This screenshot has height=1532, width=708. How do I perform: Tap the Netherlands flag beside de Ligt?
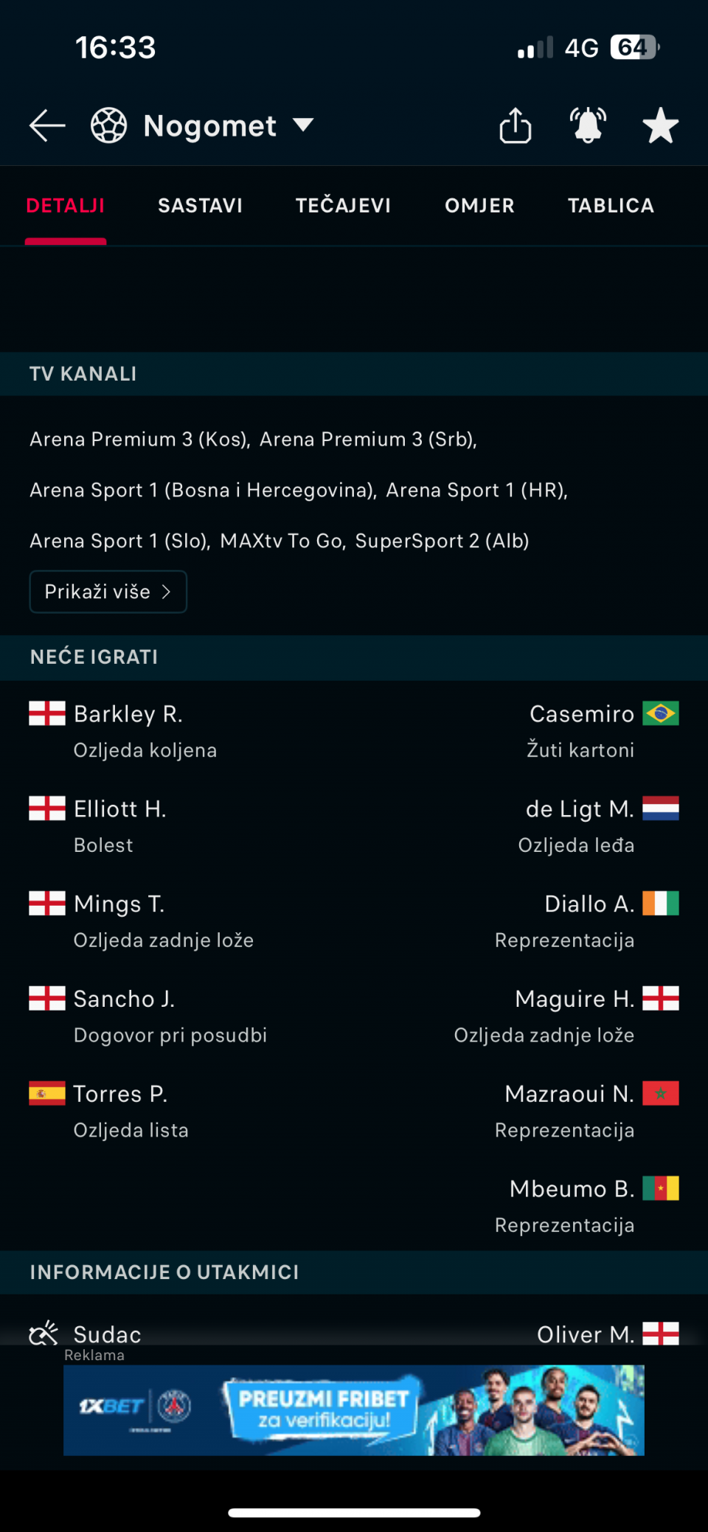tap(660, 808)
